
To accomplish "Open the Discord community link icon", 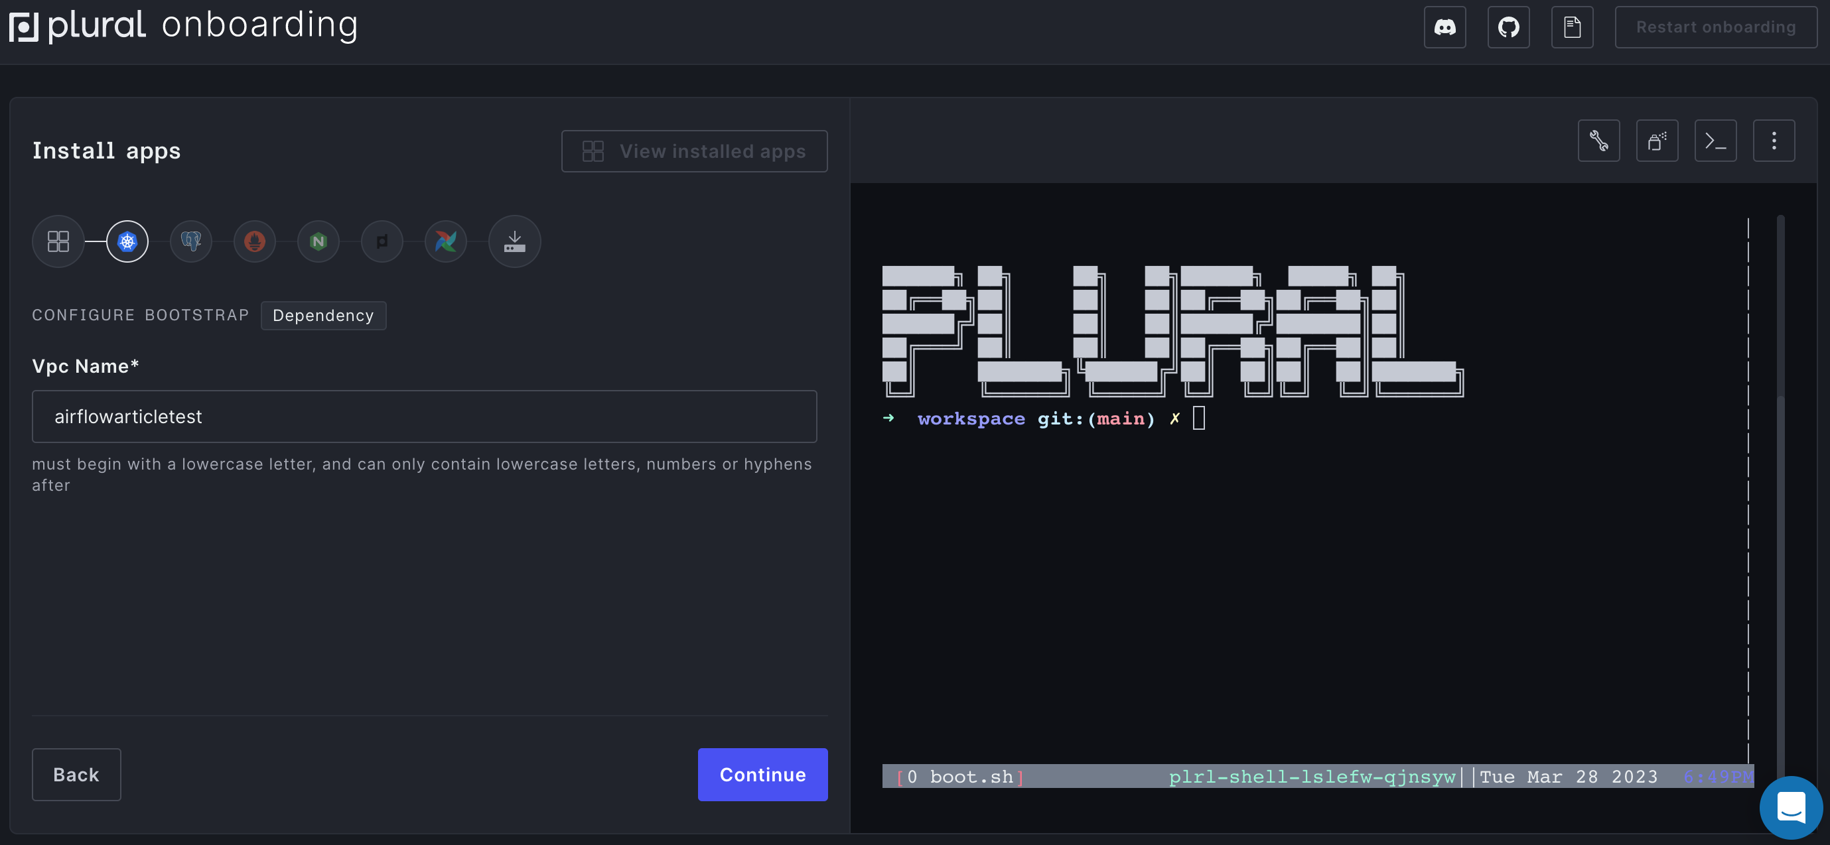I will coord(1445,27).
